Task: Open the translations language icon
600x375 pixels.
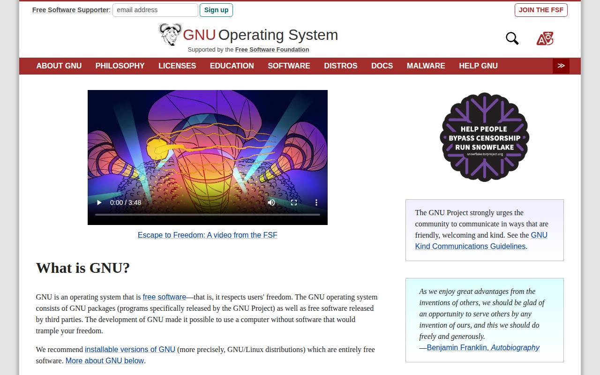Action: (545, 38)
